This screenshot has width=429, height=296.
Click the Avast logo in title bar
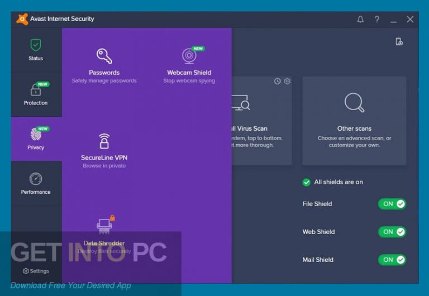[22, 19]
